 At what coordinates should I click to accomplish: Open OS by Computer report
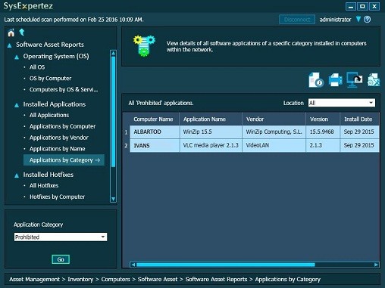(x=50, y=79)
